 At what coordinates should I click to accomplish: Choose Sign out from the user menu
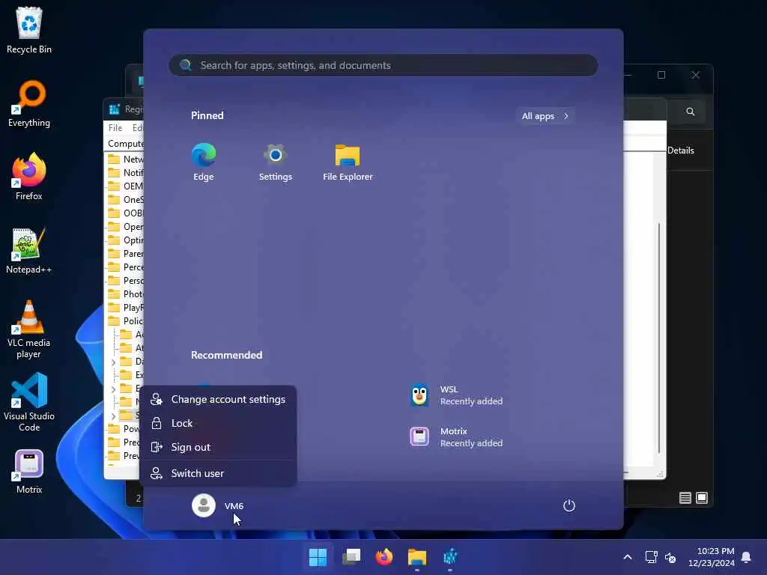point(218,448)
